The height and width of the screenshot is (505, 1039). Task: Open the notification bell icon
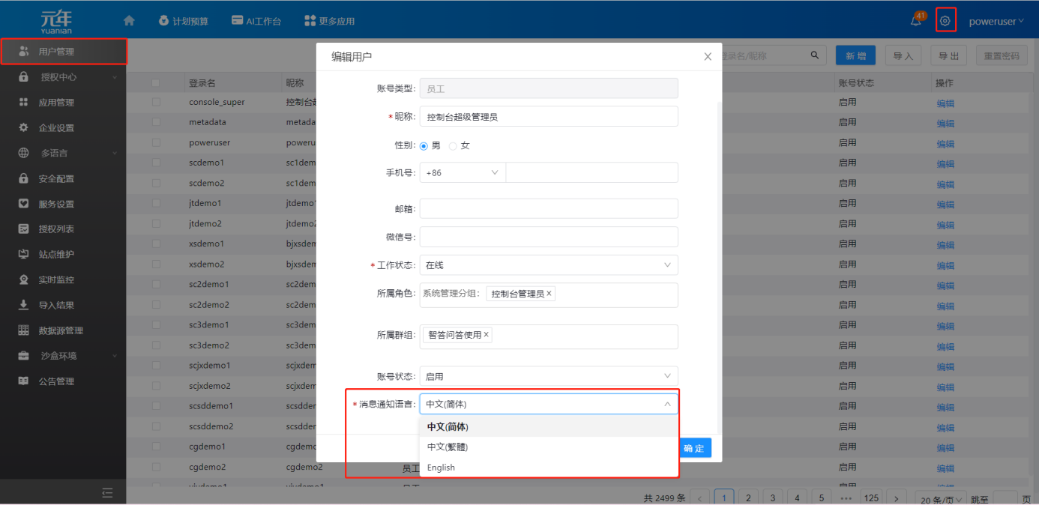(x=916, y=21)
